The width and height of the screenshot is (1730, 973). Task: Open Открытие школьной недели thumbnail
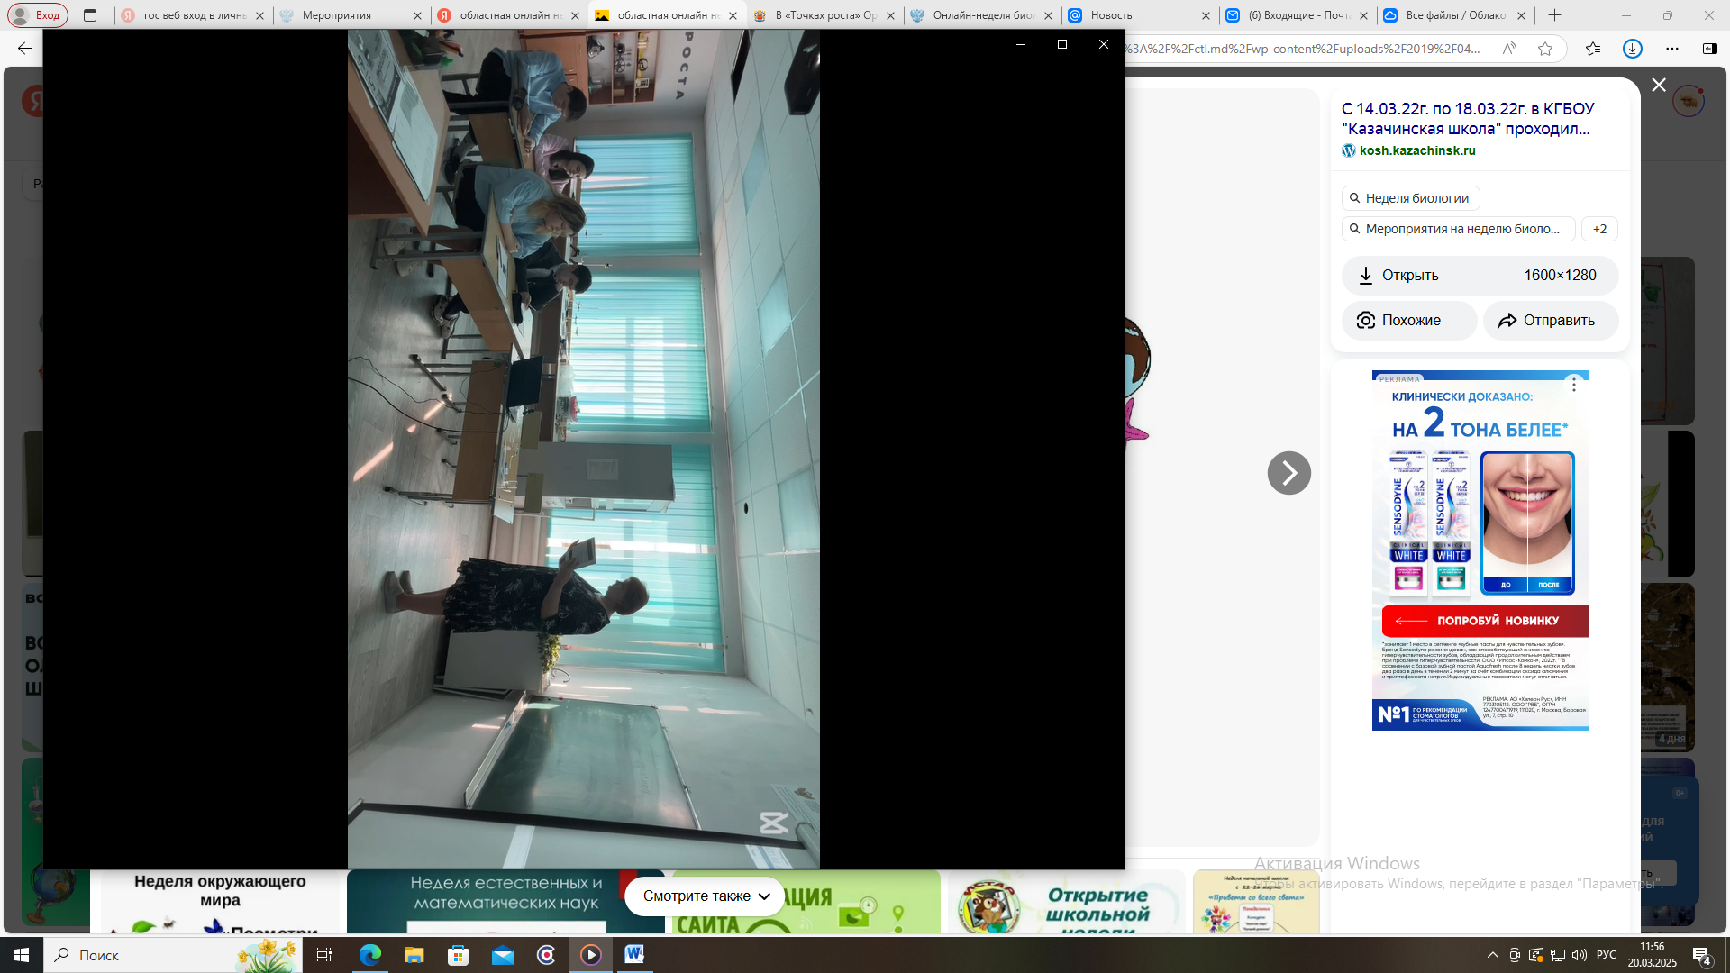pyautogui.click(x=1067, y=902)
